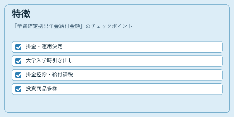Screen dimensions: 234x117
Task: Click empty right side of 掛金控除・給付課税 row
Action: click(x=148, y=75)
